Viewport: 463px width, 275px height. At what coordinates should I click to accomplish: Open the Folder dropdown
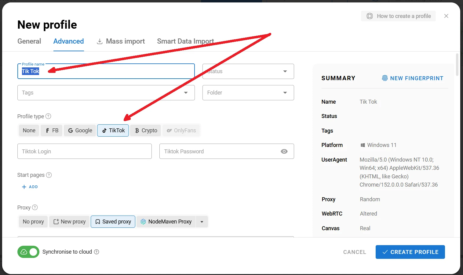click(248, 93)
